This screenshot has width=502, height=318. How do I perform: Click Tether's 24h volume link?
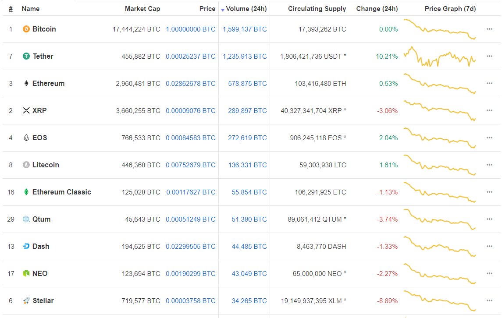245,57
